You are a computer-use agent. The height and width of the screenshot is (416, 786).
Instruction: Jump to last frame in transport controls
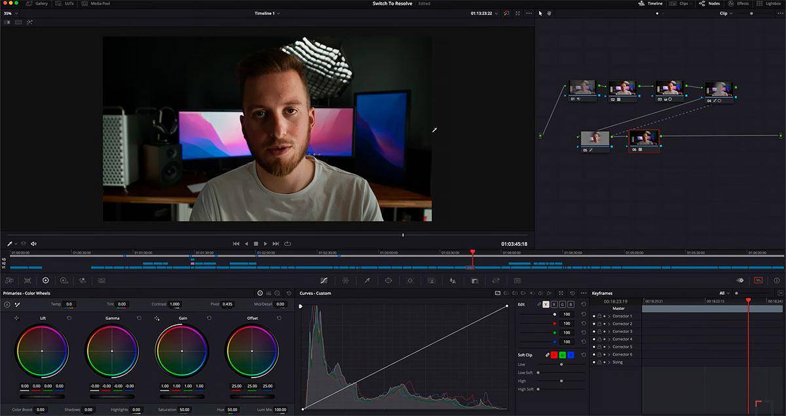pos(276,243)
